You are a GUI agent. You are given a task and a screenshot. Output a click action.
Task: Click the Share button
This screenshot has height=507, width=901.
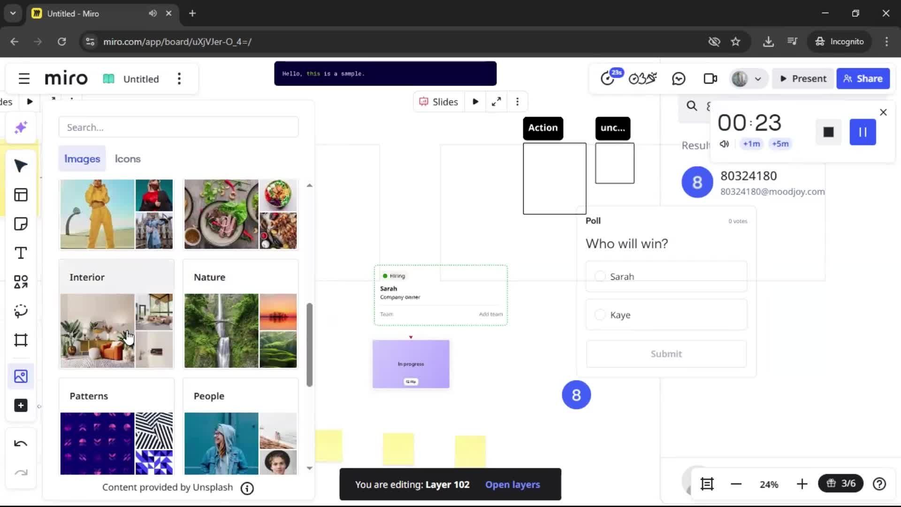pyautogui.click(x=863, y=78)
